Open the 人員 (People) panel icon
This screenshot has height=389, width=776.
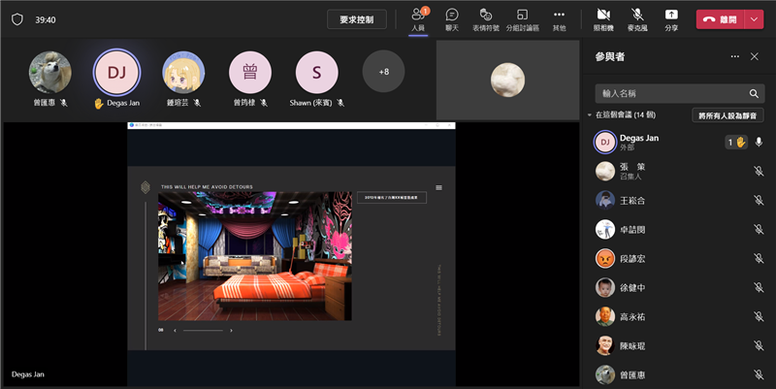pyautogui.click(x=418, y=17)
